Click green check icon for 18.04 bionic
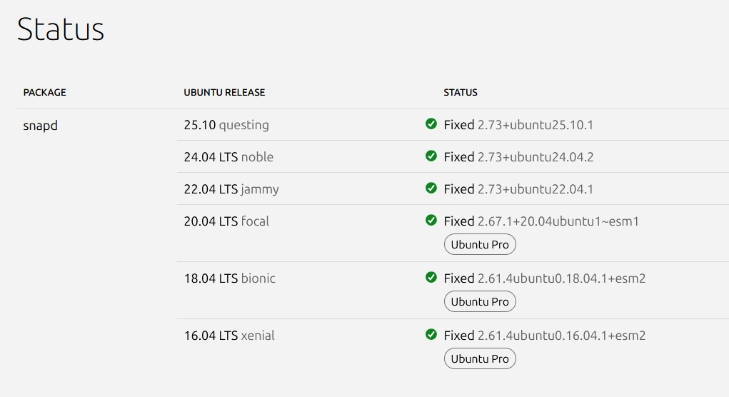 pos(431,278)
